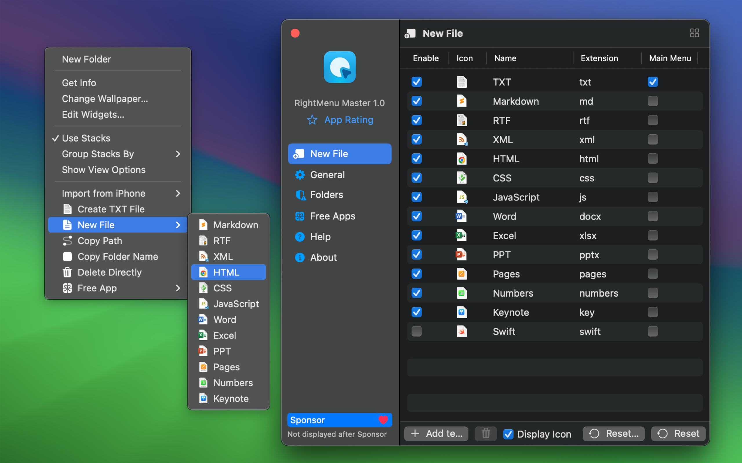This screenshot has width=742, height=463.
Task: Click the red heart on the Sponsor bar
Action: tap(383, 420)
